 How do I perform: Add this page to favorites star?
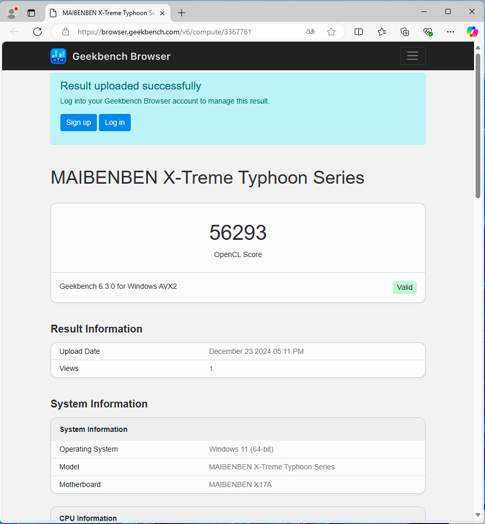click(331, 32)
